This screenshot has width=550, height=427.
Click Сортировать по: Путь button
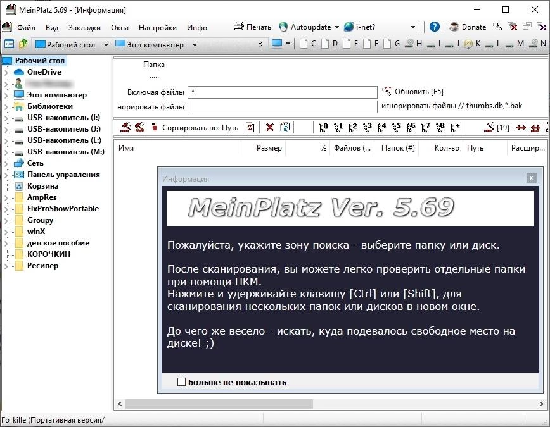click(200, 128)
